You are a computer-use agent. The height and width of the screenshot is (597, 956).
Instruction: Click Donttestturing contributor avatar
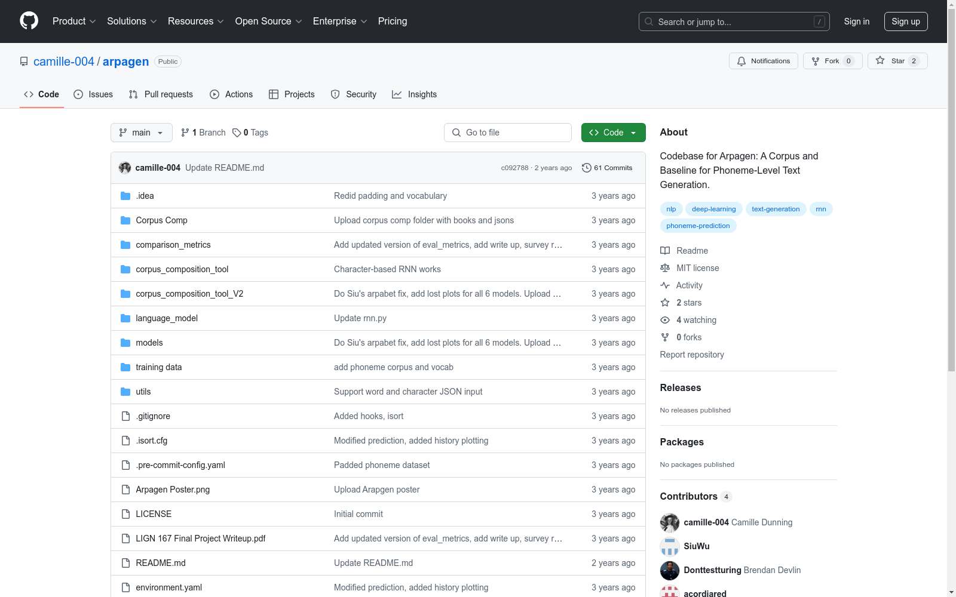pyautogui.click(x=670, y=570)
